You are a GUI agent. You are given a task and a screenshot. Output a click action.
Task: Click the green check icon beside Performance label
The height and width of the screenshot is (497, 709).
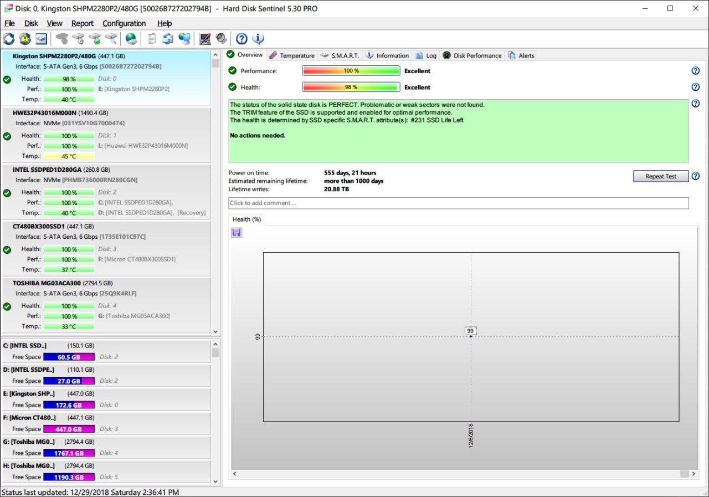233,71
